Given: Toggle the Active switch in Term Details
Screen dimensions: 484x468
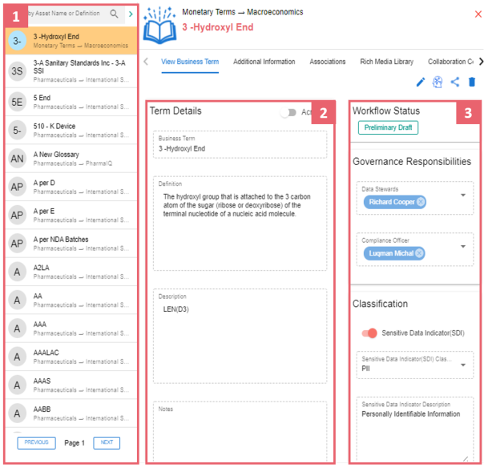Looking at the screenshot, I should [288, 113].
